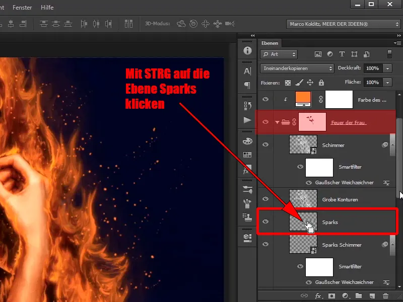Viewport: 403px width, 302px height.
Task: Toggle visibility of the Schimmer layer
Action: coord(265,144)
